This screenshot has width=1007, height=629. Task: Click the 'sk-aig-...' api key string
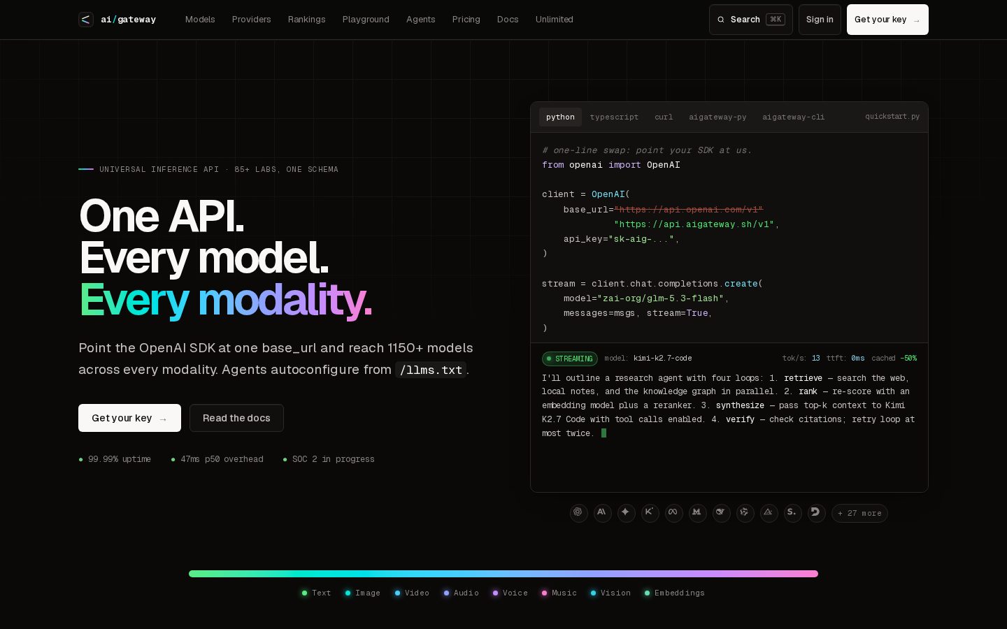point(641,239)
